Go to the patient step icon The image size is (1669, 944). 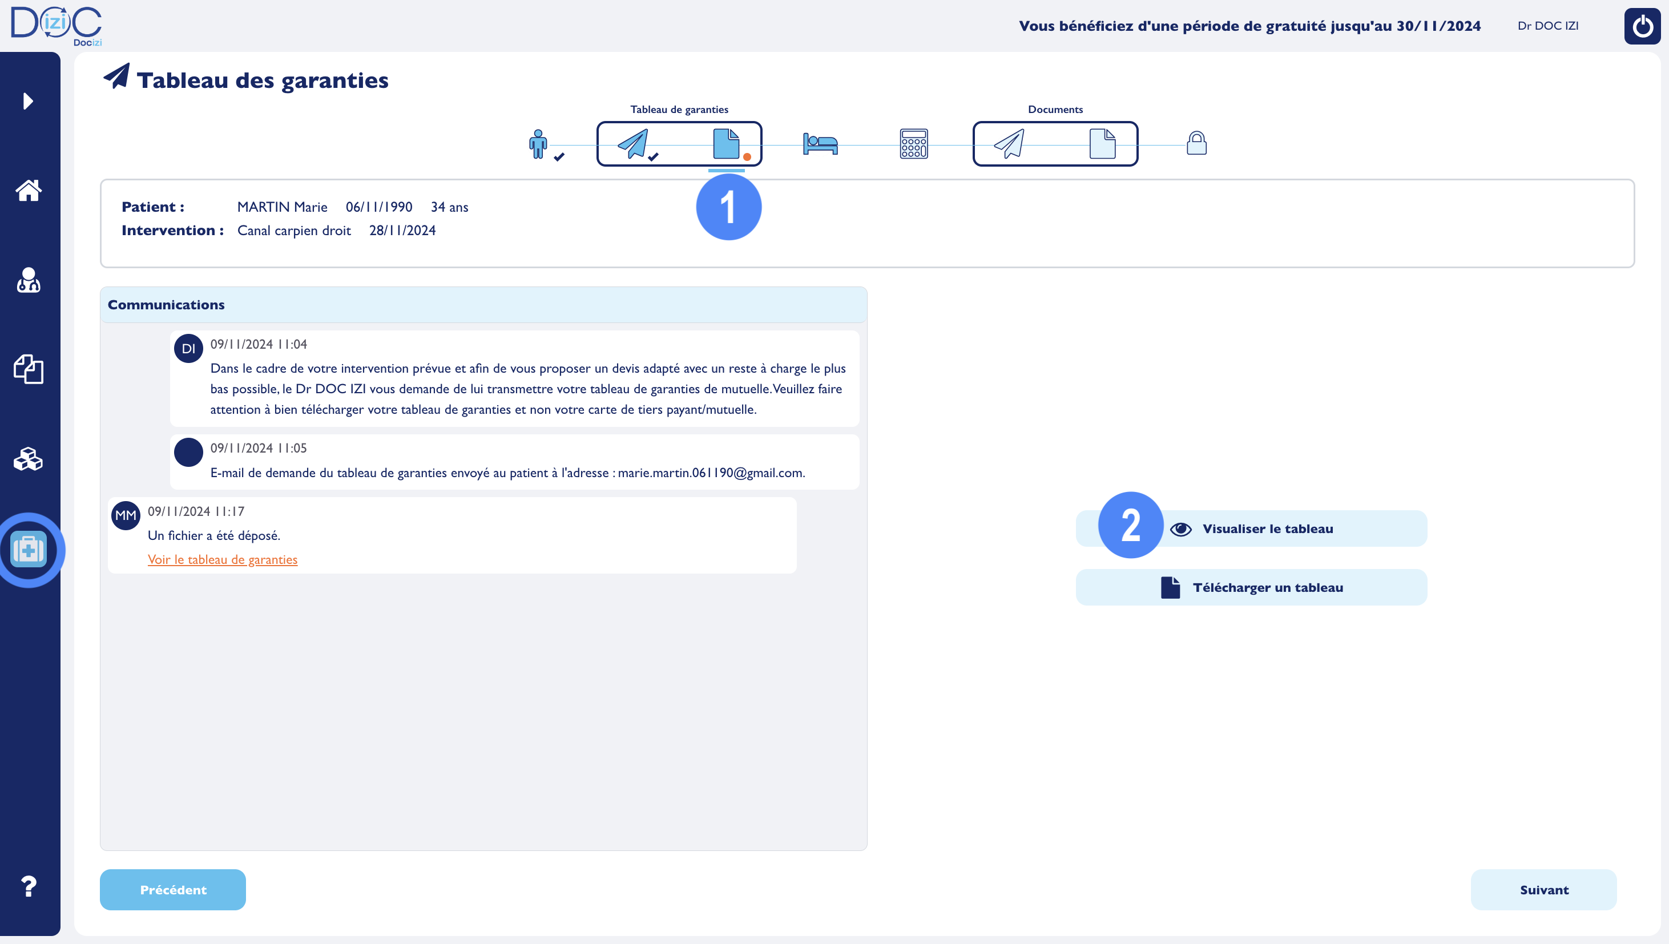(538, 144)
